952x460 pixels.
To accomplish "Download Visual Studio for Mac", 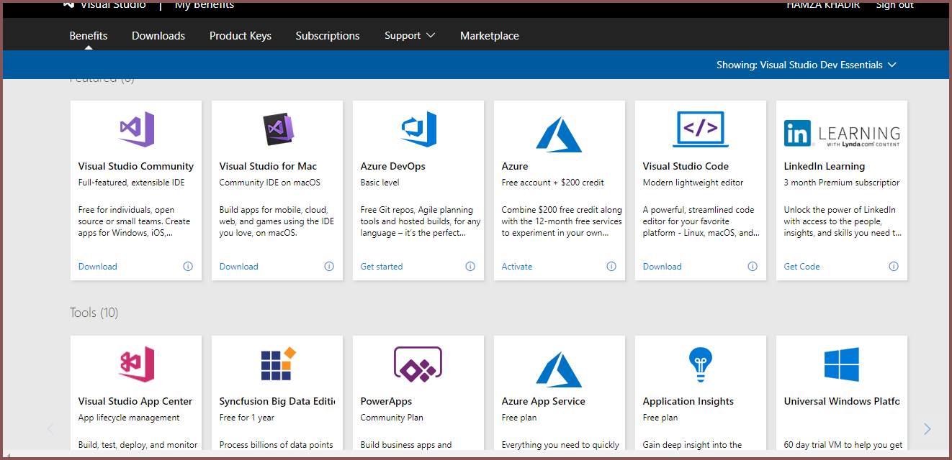I will [239, 266].
